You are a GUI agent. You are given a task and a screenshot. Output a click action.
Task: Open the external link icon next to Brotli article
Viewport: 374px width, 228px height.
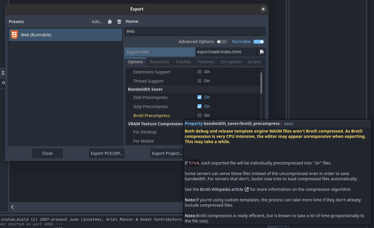point(247,189)
